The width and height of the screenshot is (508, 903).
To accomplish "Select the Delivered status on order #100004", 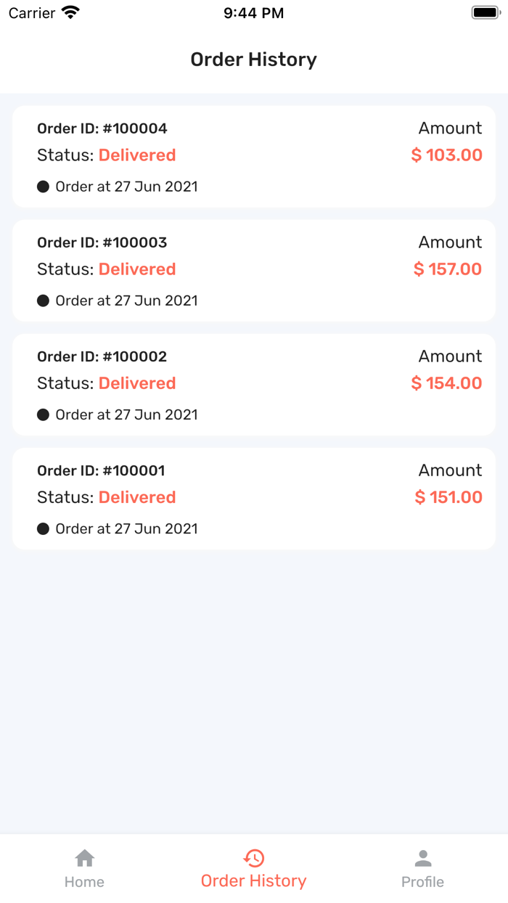I will [x=137, y=155].
